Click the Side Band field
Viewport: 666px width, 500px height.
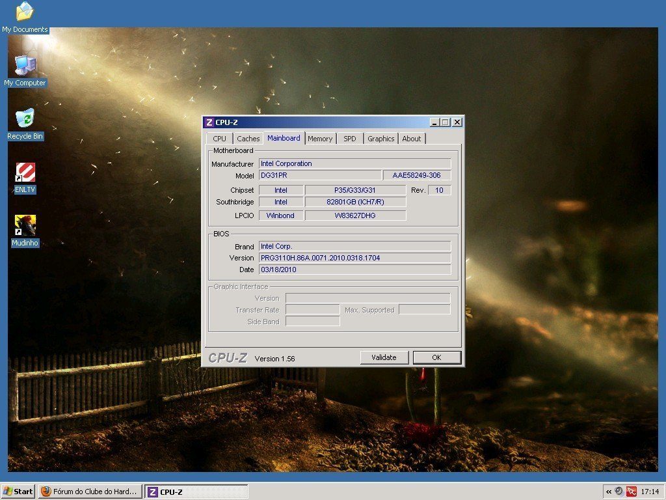(313, 322)
